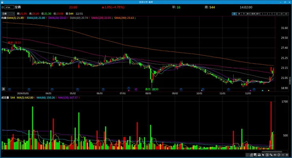The width and height of the screenshot is (292, 158).
Task: Click the lock icon in title bar corner
Action: tap(2, 2)
